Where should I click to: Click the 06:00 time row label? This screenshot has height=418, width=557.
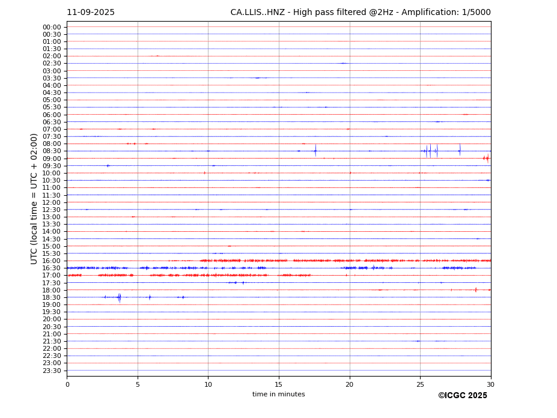click(52, 115)
